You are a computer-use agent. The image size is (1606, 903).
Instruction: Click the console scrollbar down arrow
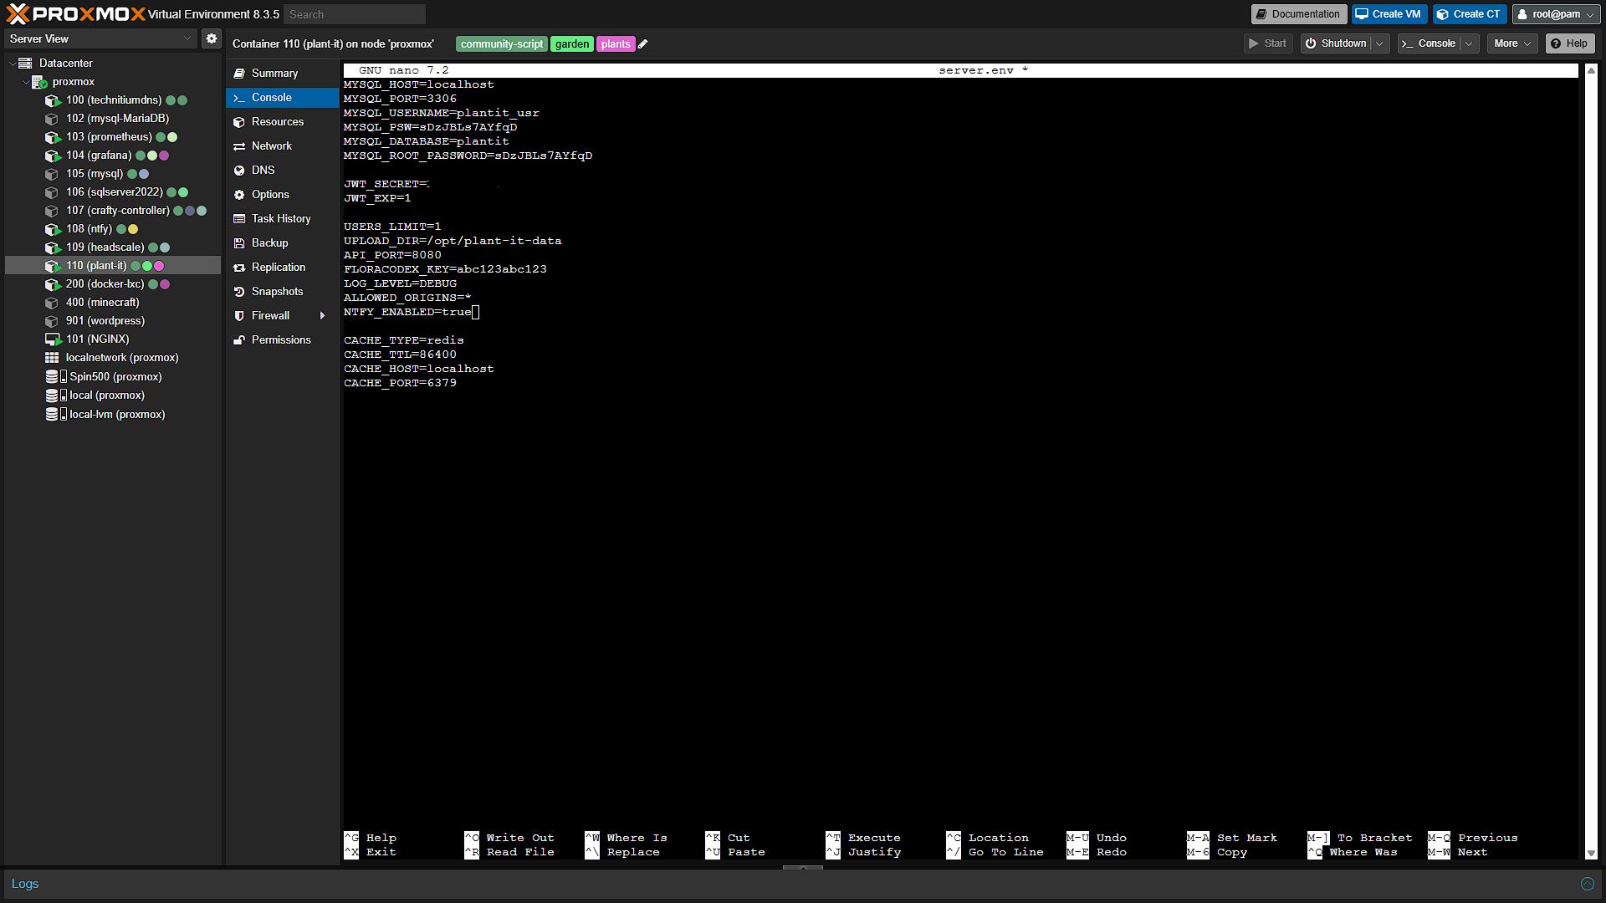click(1591, 854)
